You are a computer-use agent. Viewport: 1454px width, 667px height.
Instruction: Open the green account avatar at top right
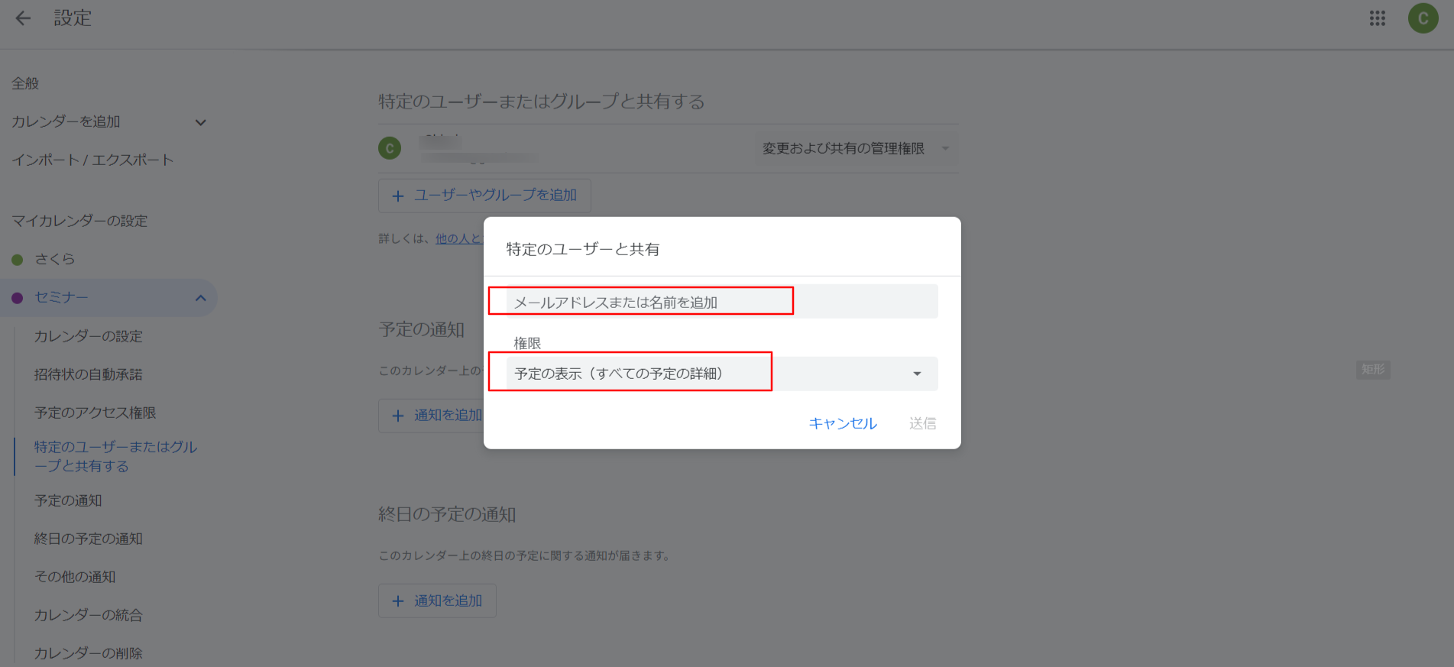(1423, 18)
